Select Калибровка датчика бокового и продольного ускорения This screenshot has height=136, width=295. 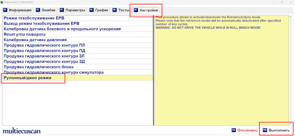[x=78, y=29]
